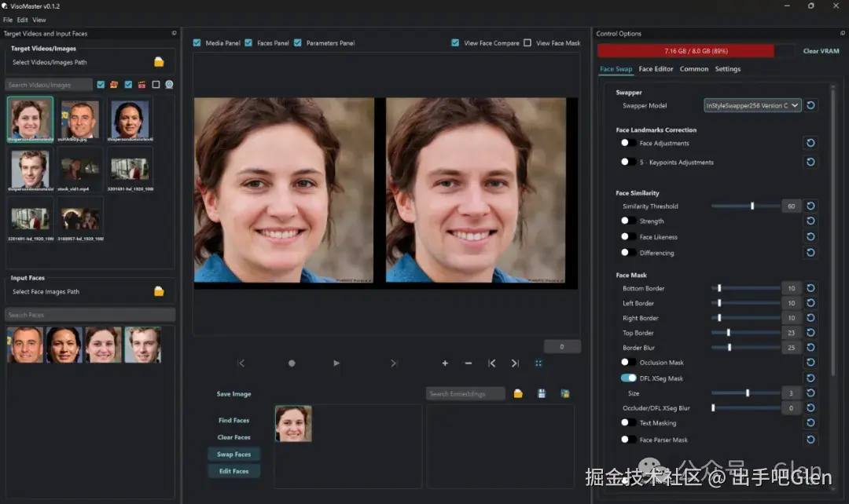Go to previous marker

click(x=491, y=363)
